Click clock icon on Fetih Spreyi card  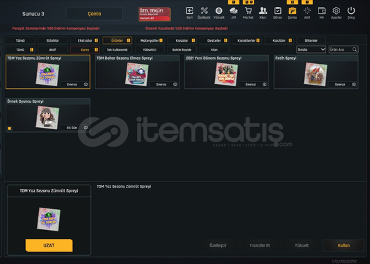click(x=354, y=84)
